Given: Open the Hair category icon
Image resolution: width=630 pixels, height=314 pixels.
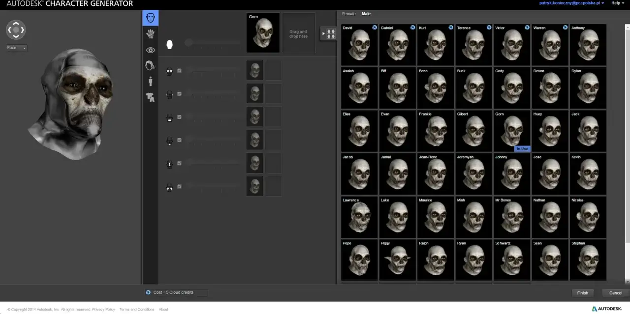Looking at the screenshot, I should coord(151,65).
